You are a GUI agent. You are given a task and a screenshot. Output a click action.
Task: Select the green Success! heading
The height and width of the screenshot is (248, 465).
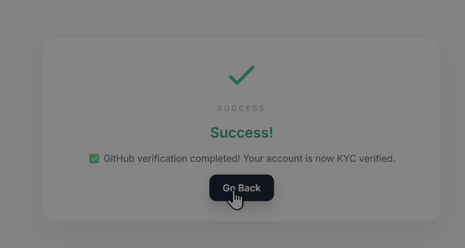[x=241, y=132]
